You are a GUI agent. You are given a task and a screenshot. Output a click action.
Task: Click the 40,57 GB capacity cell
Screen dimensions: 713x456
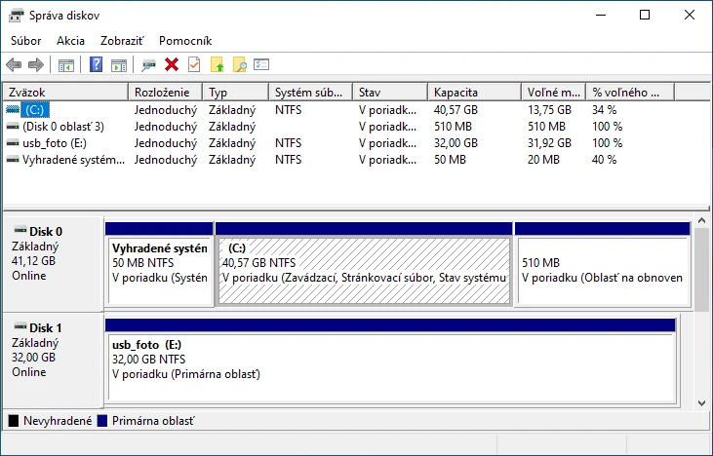(x=456, y=110)
